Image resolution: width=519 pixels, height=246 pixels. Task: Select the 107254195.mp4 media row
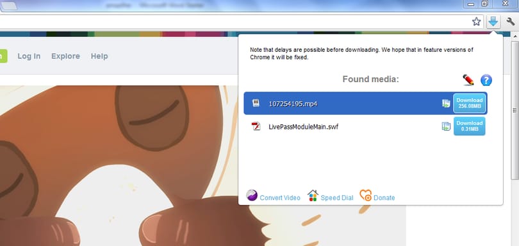tap(365, 103)
